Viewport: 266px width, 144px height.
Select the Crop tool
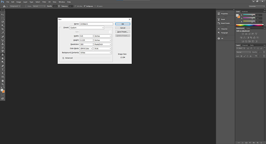coord(3,29)
